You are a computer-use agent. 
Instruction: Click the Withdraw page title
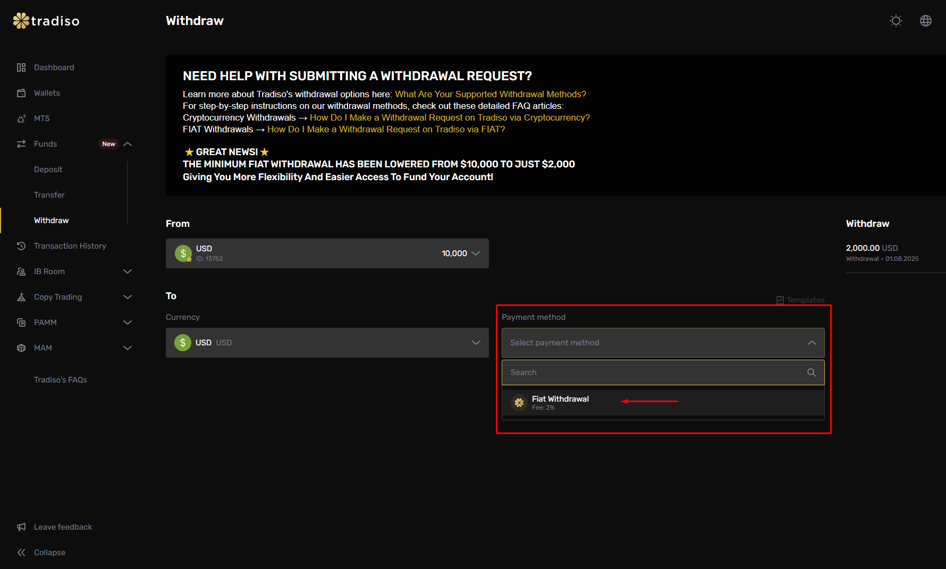195,21
